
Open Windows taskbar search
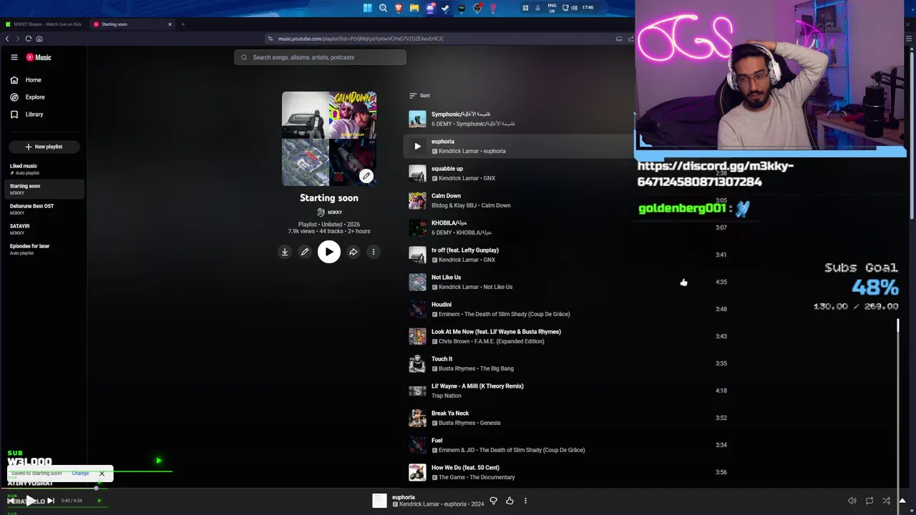point(383,8)
